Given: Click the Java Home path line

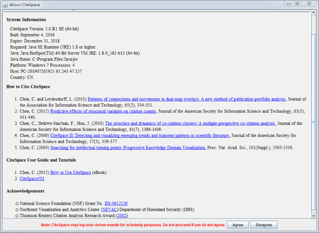Looking at the screenshot, I should (44, 59).
